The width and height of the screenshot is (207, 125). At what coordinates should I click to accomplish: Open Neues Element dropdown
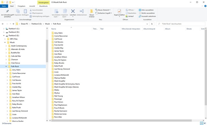103,10
